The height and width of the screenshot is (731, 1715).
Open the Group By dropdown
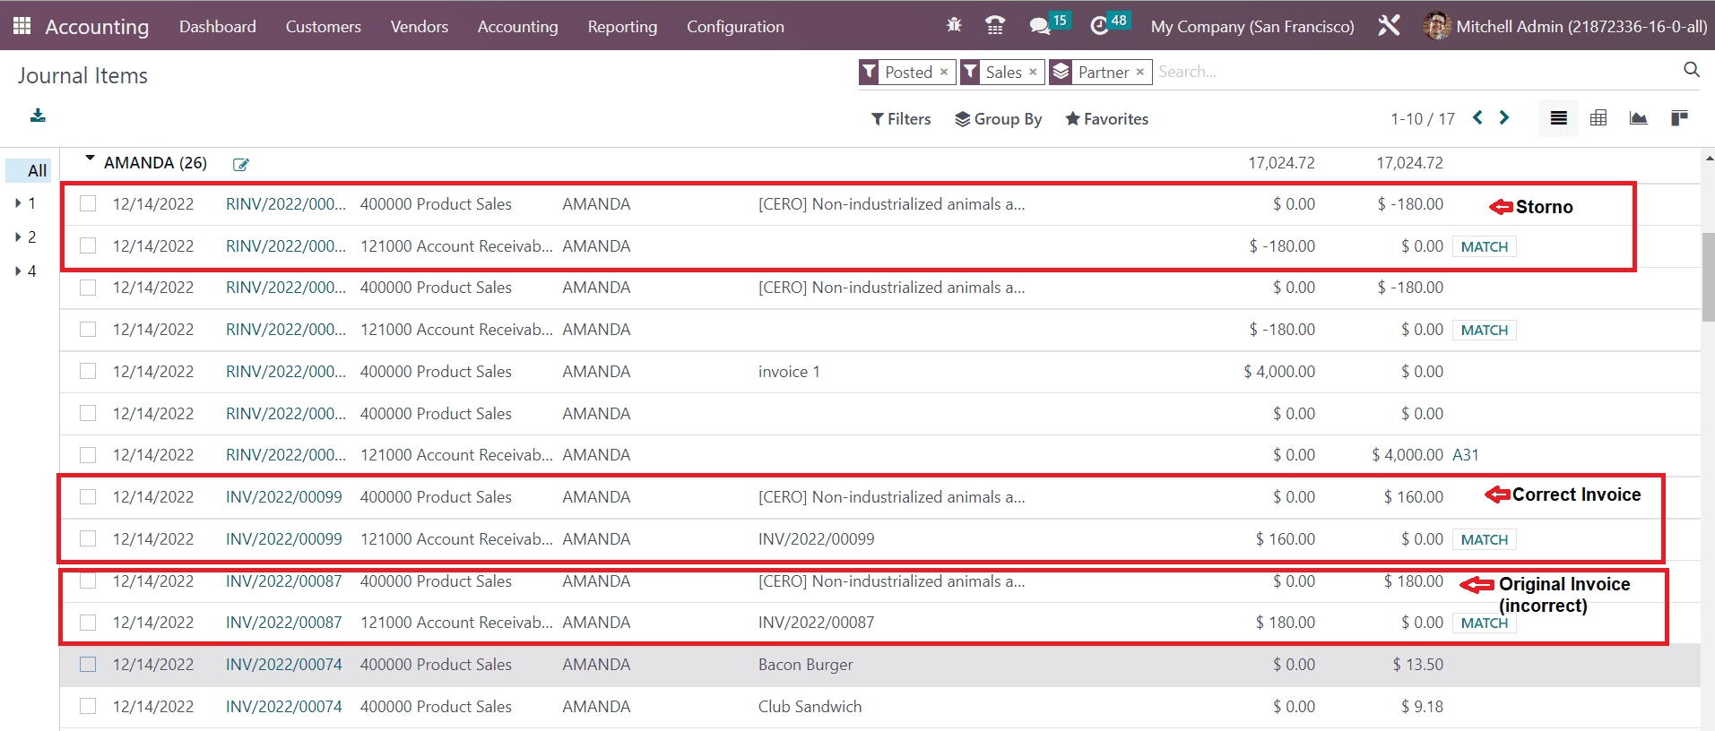click(x=998, y=119)
